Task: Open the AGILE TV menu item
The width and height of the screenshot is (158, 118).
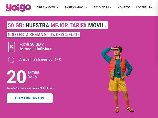Action: tap(124, 7)
